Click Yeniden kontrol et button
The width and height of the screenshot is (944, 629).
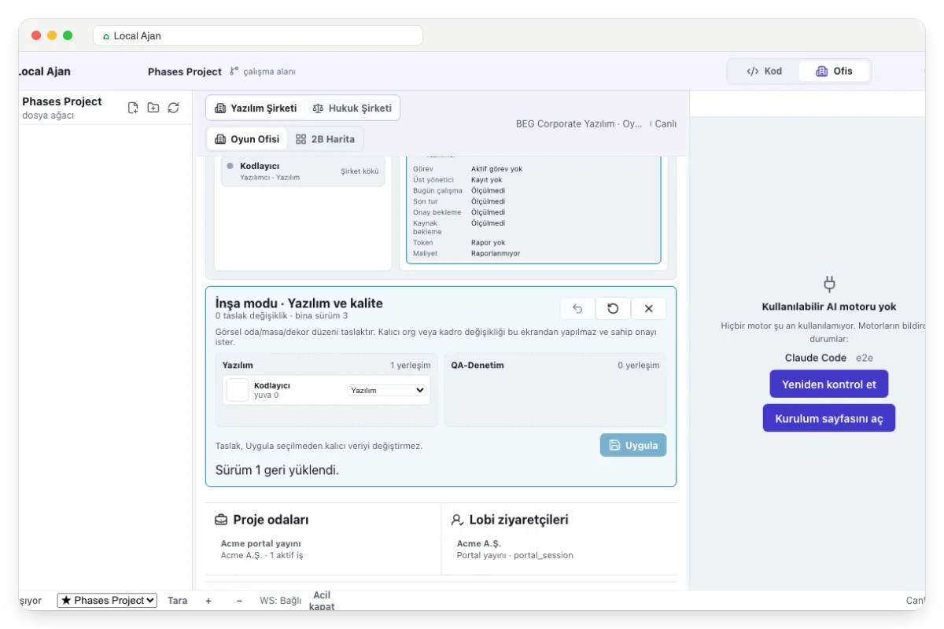click(x=829, y=384)
